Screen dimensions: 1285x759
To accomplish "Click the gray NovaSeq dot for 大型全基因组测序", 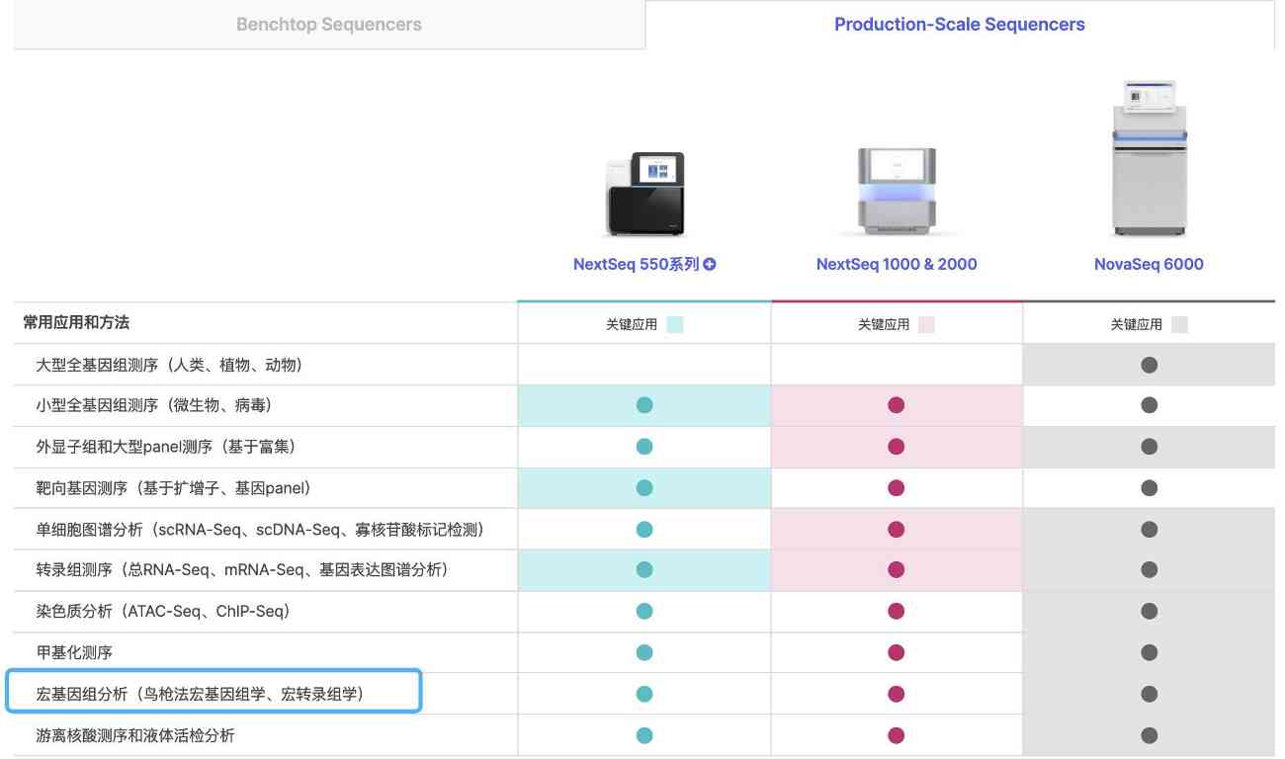I will pos(1149,365).
